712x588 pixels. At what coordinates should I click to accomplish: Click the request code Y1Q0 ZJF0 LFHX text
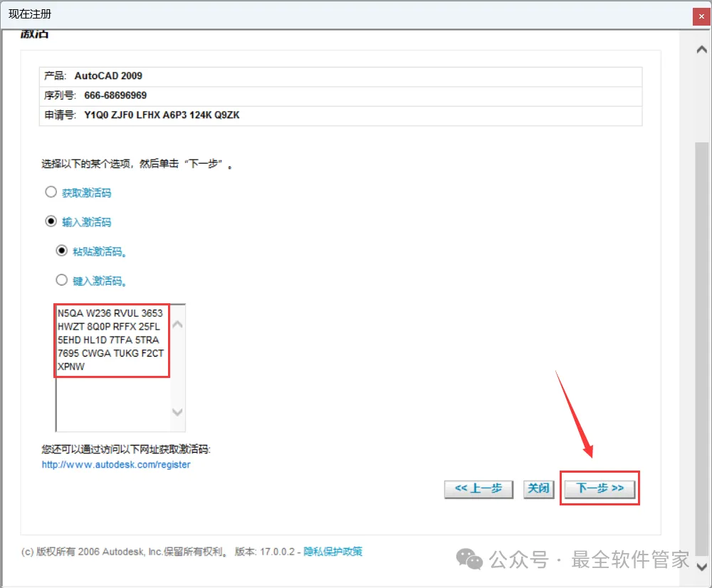click(162, 115)
